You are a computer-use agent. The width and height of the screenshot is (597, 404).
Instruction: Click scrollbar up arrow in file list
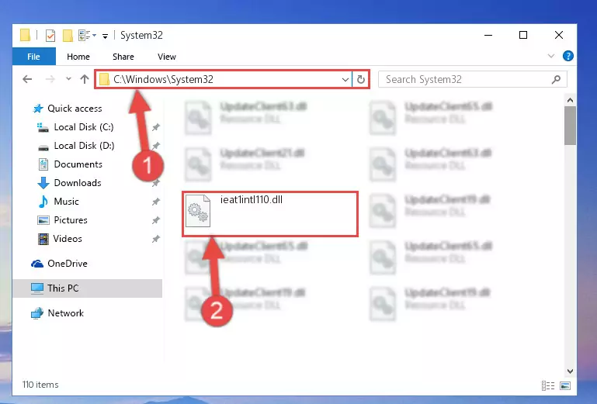[570, 101]
